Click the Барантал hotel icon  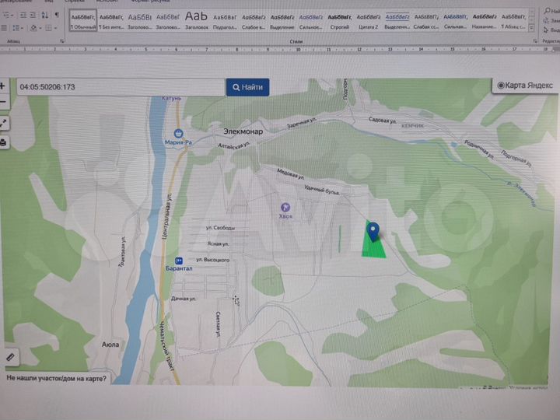pyautogui.click(x=180, y=261)
